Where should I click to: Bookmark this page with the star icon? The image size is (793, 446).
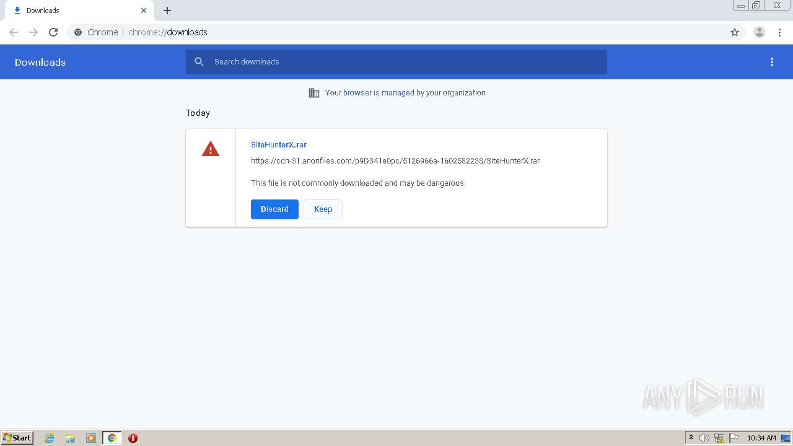pyautogui.click(x=735, y=32)
